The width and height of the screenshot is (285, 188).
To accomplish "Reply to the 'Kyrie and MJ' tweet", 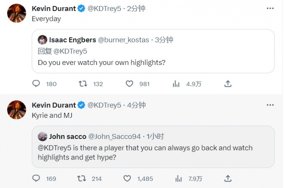I will (x=36, y=179).
